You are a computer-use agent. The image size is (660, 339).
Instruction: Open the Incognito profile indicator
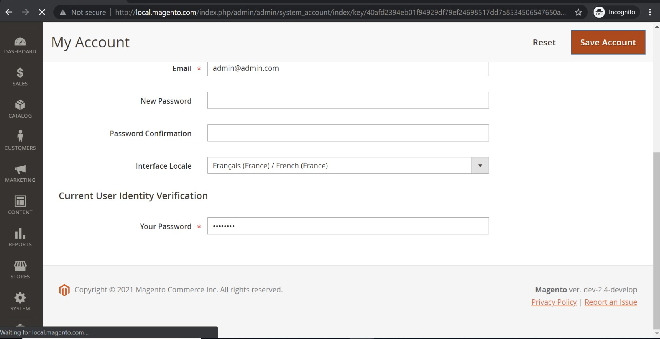(x=615, y=12)
